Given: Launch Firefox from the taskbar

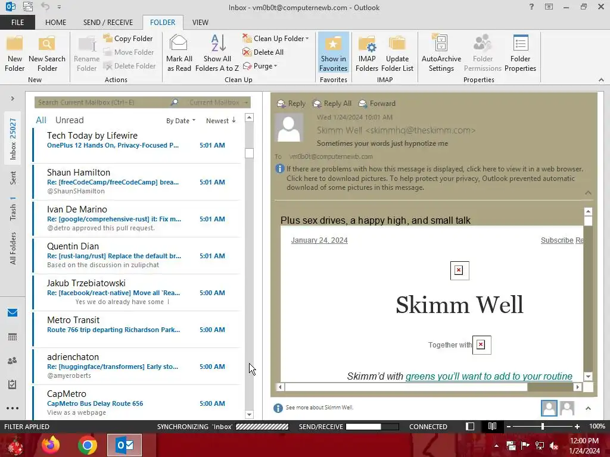Looking at the screenshot, I should click(x=51, y=445).
